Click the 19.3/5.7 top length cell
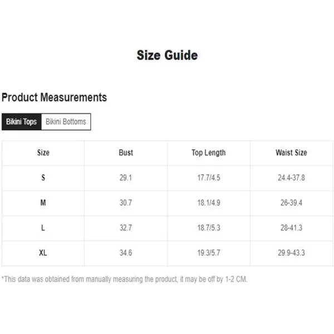The width and height of the screenshot is (334, 334). coord(209,253)
